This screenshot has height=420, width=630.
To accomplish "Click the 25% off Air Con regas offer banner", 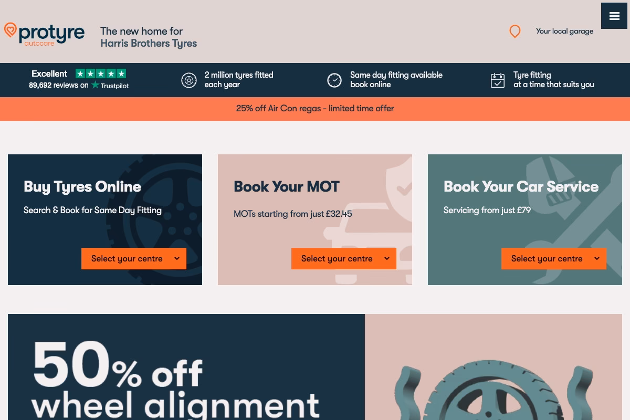I will pyautogui.click(x=315, y=109).
